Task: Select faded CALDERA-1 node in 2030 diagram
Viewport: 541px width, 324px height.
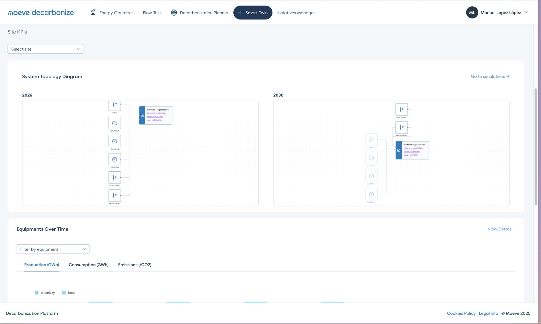Action: 371,158
